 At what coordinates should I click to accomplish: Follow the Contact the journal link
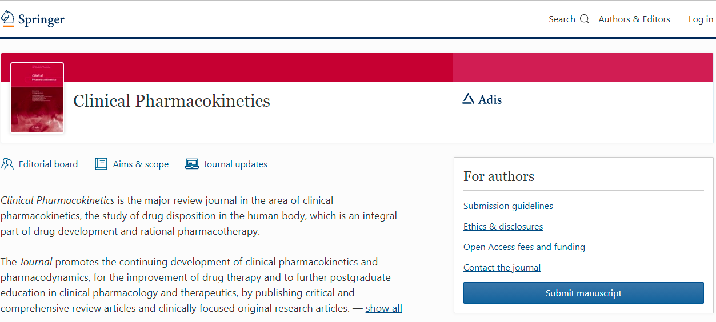coord(502,268)
